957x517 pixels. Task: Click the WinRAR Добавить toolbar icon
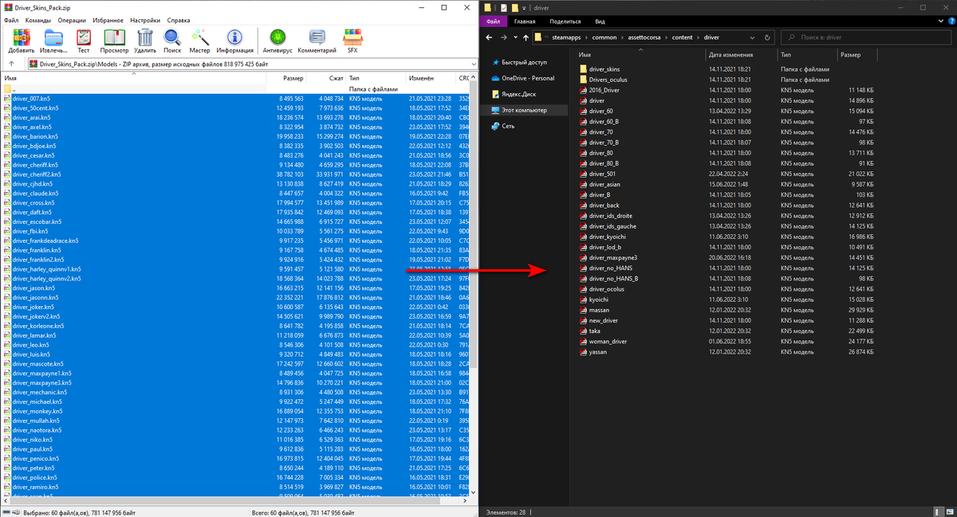pyautogui.click(x=21, y=39)
